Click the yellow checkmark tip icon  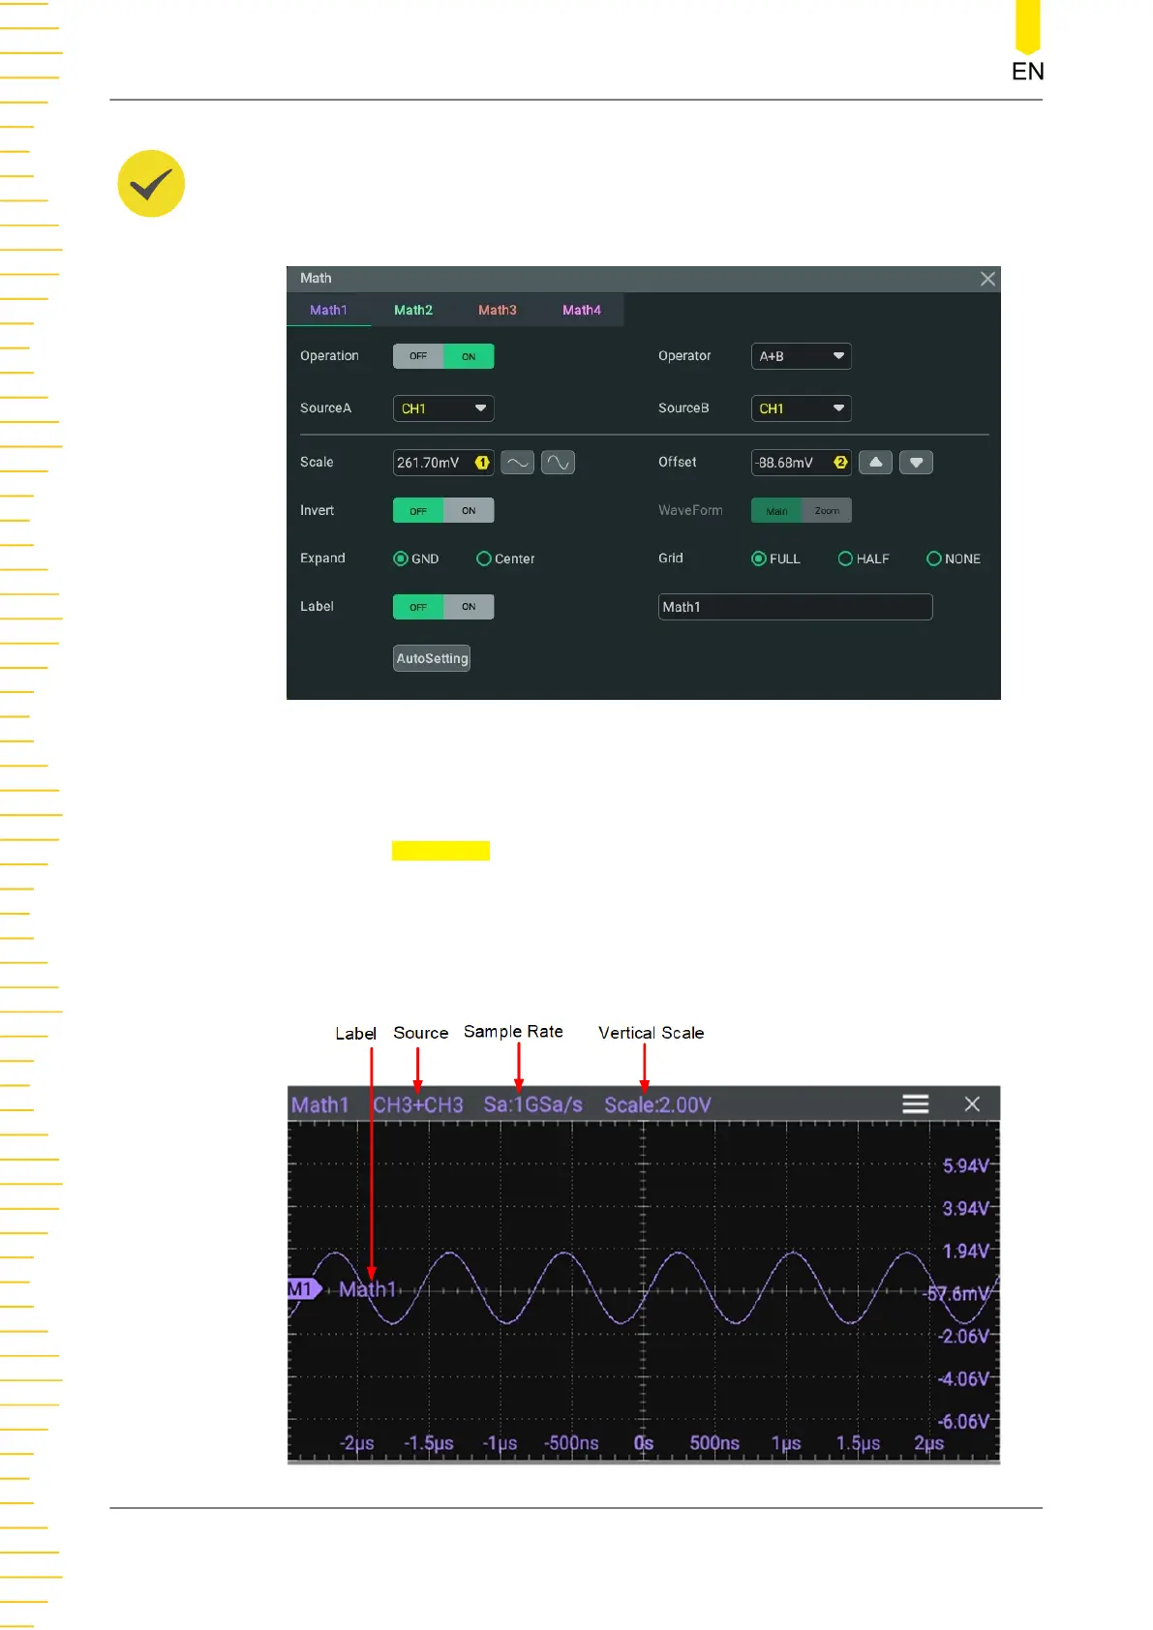pyautogui.click(x=151, y=184)
